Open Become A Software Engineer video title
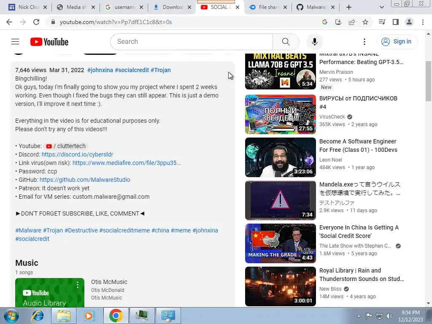This screenshot has width=432, height=324. pyautogui.click(x=358, y=146)
